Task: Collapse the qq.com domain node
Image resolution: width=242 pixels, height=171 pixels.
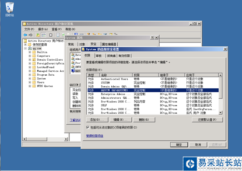Action: [25, 49]
